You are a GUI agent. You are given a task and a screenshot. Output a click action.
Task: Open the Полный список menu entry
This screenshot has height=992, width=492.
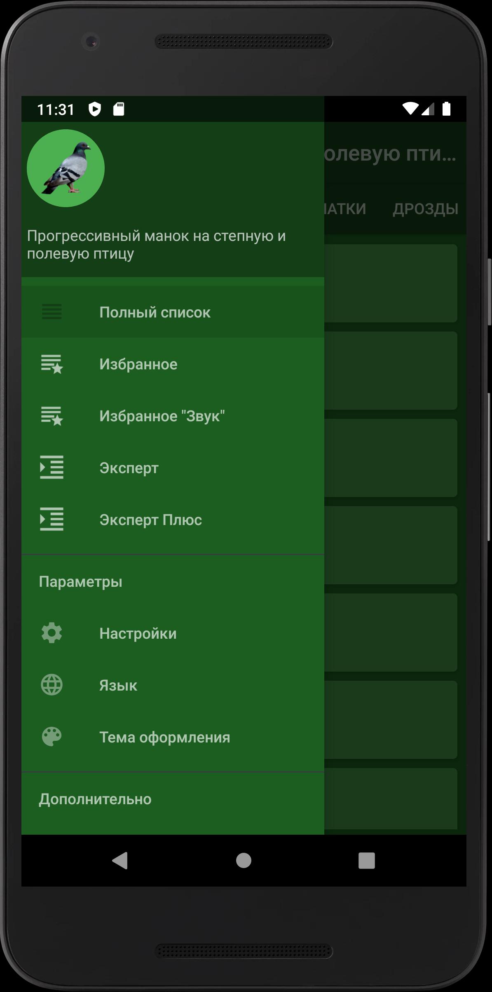tap(173, 312)
